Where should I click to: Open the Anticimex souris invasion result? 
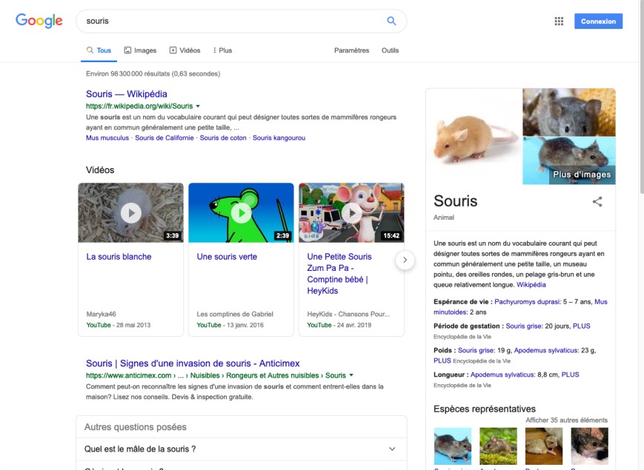[x=193, y=363]
